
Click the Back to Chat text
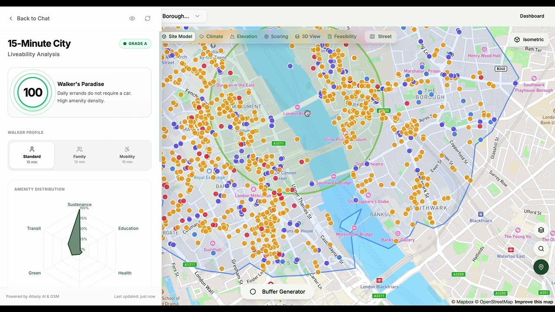[x=33, y=19]
